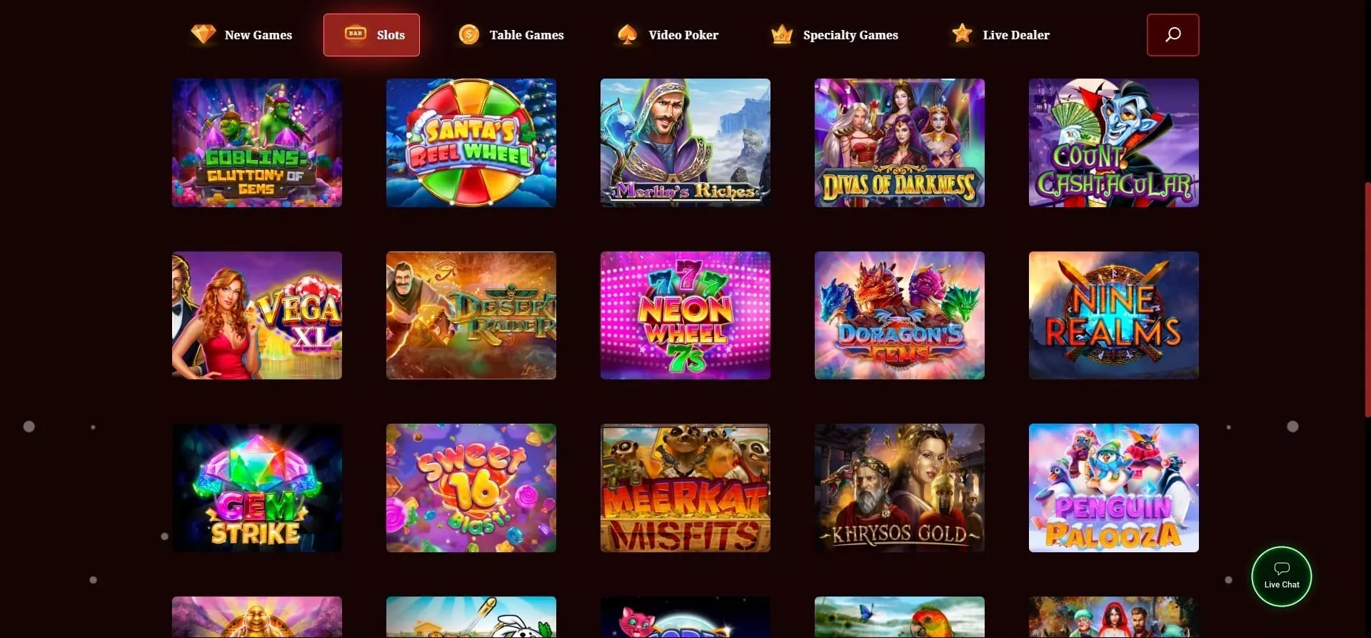
Task: Click the star icon for Live Dealer
Action: [962, 33]
